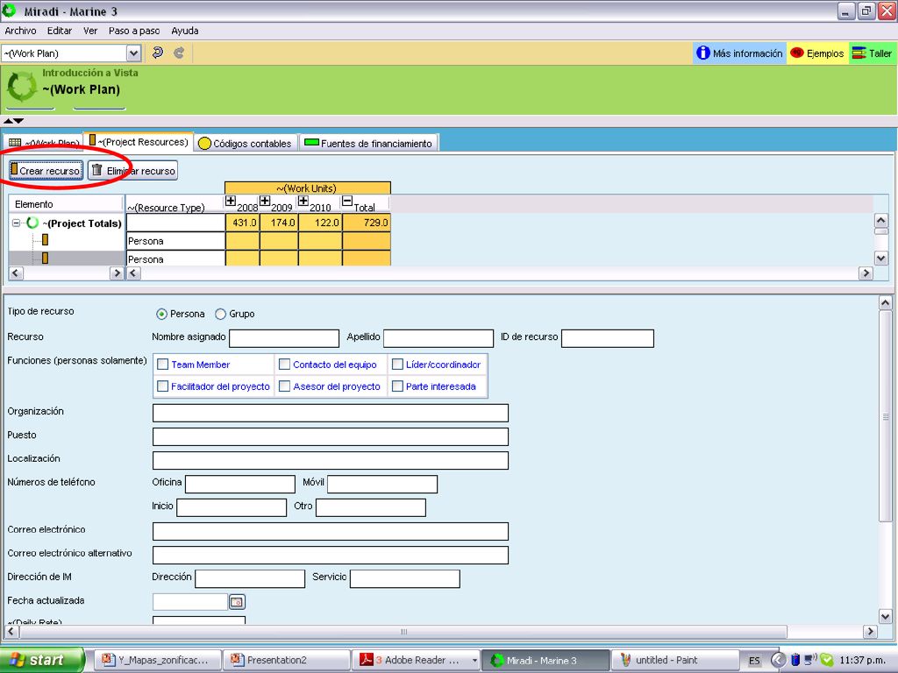Expand the 2010 work units column

pos(303,201)
